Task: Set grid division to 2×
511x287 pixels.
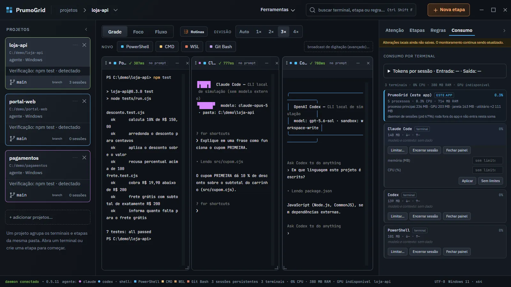Action: click(271, 32)
